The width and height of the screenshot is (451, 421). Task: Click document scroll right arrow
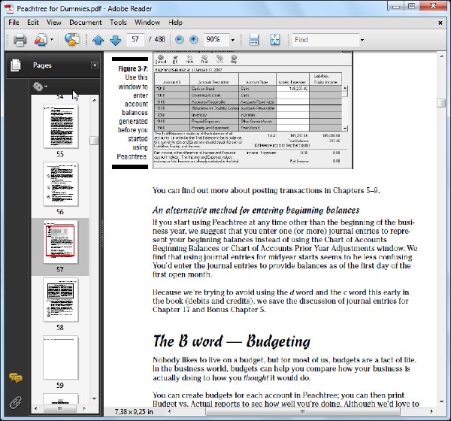[x=431, y=412]
